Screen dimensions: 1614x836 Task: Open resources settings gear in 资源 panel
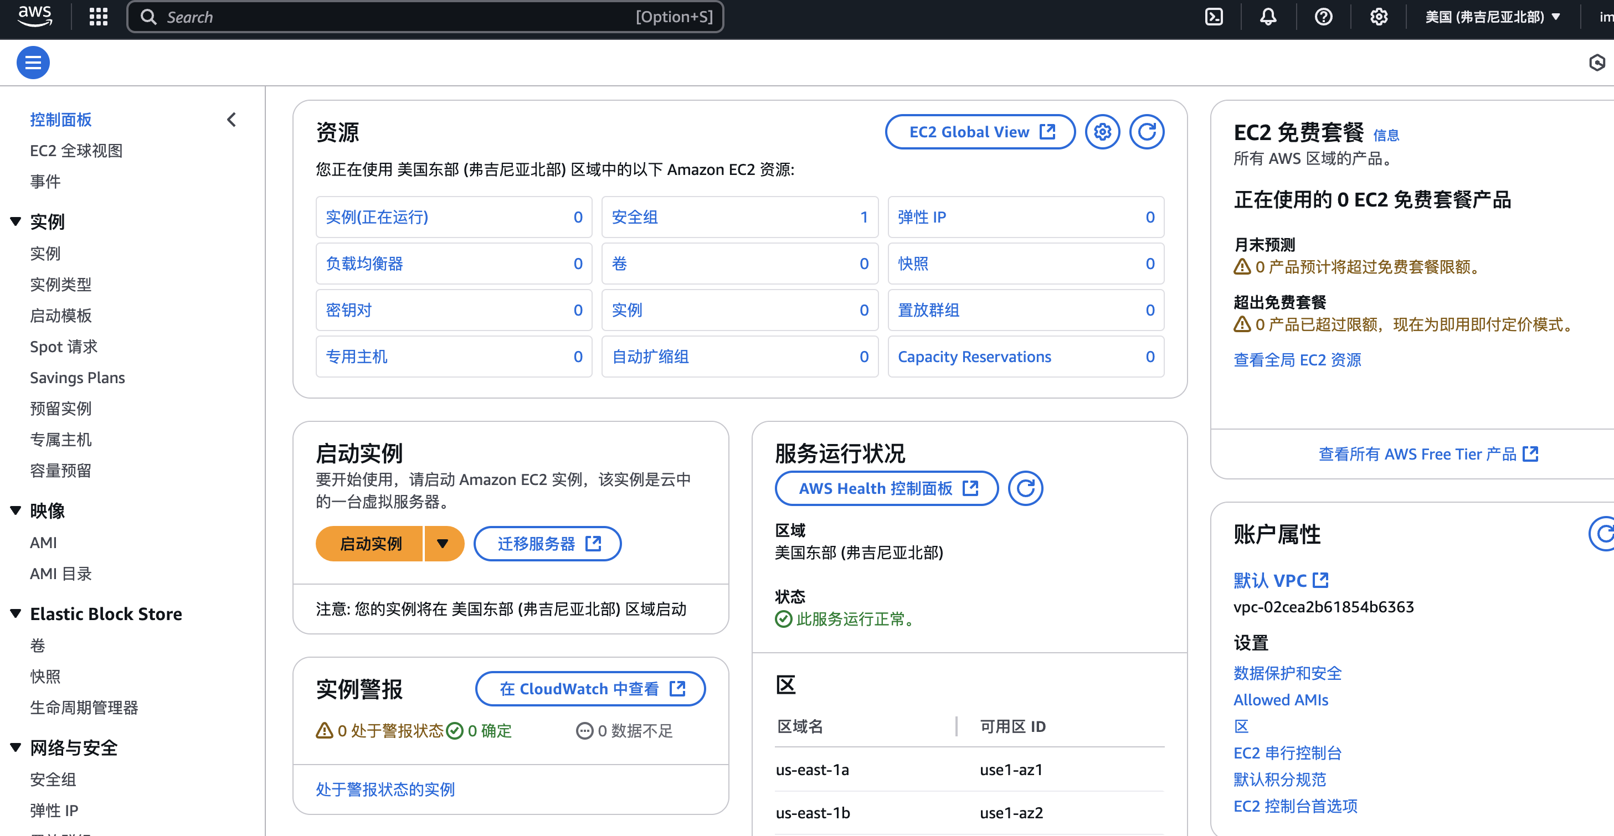(1102, 132)
